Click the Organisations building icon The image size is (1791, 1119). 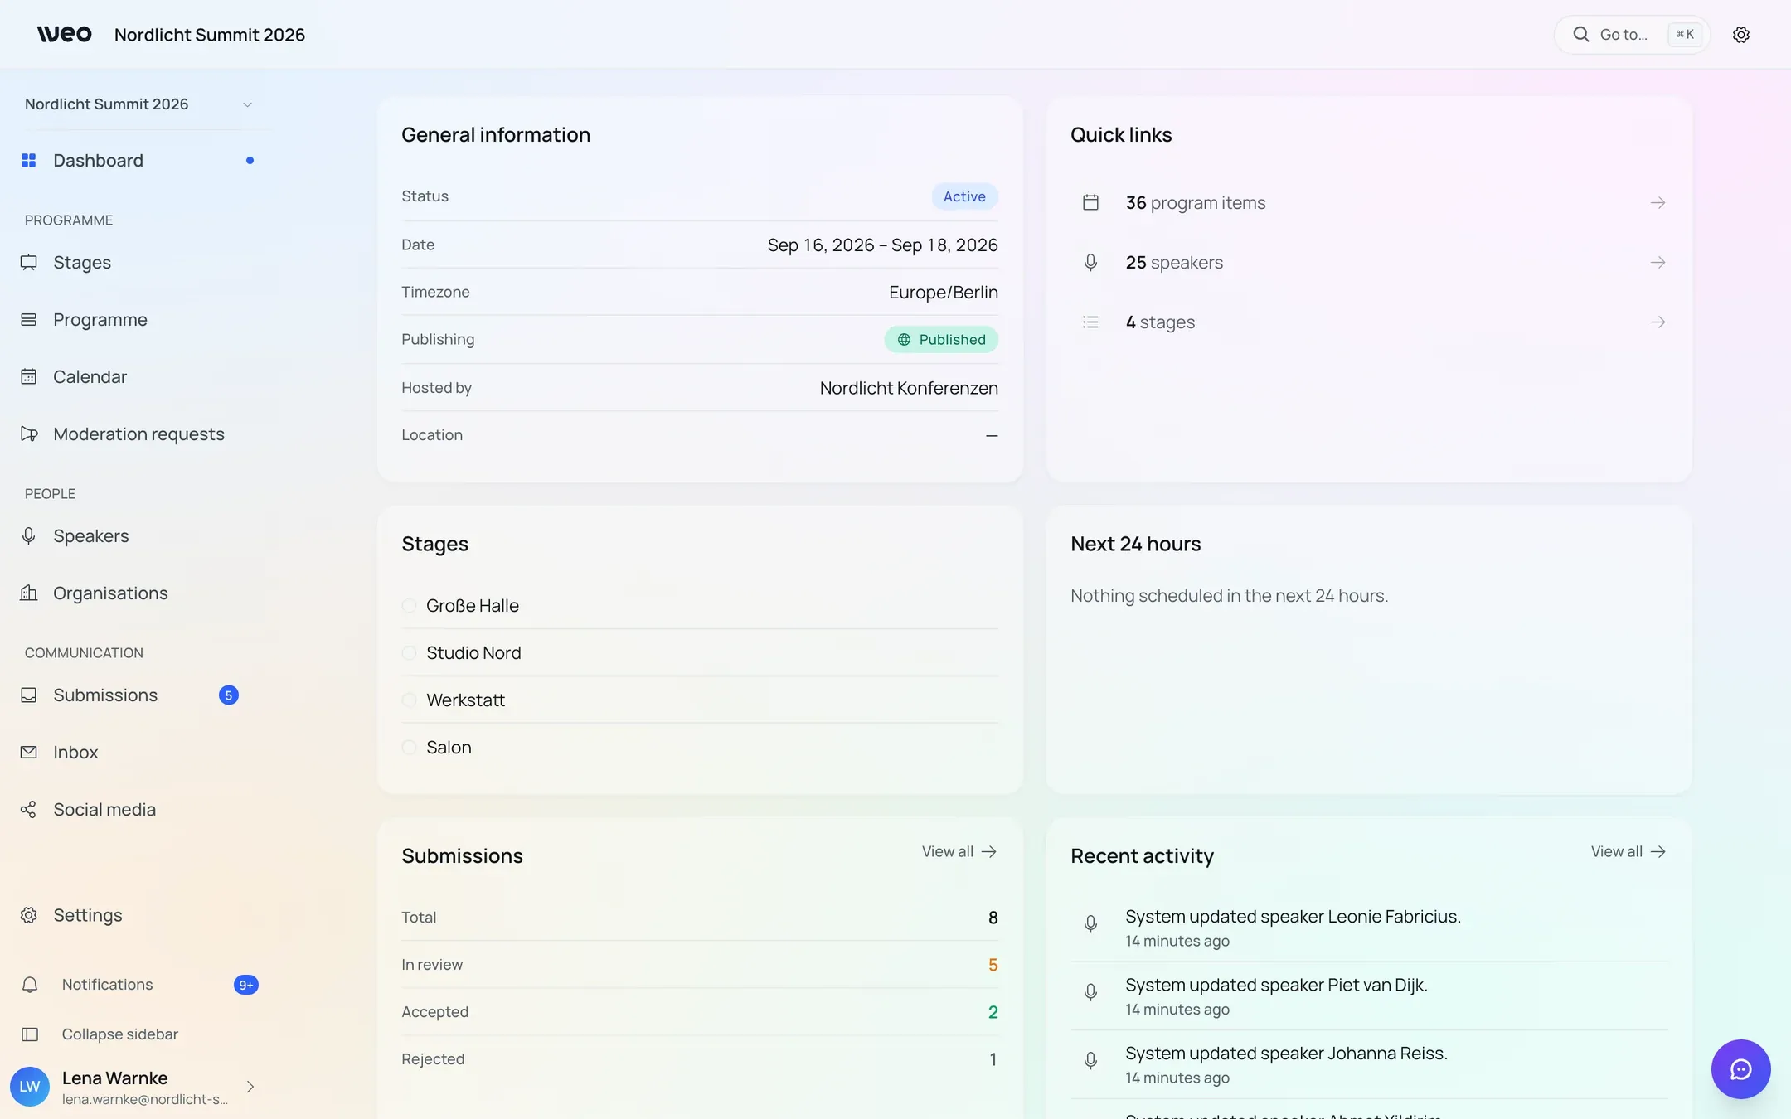[x=29, y=593]
